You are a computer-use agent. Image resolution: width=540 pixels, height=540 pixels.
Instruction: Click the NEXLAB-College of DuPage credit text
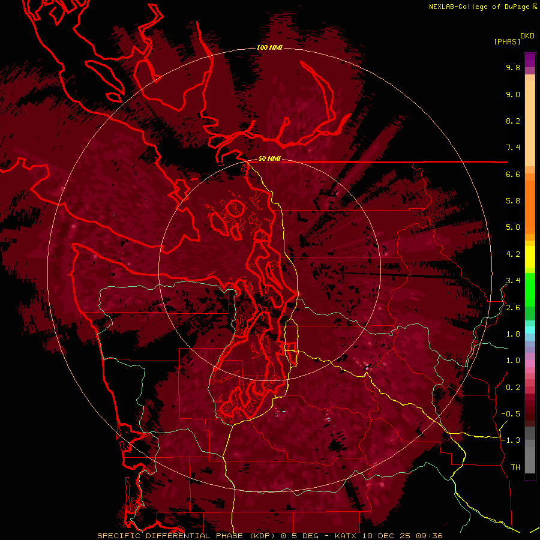click(x=480, y=7)
